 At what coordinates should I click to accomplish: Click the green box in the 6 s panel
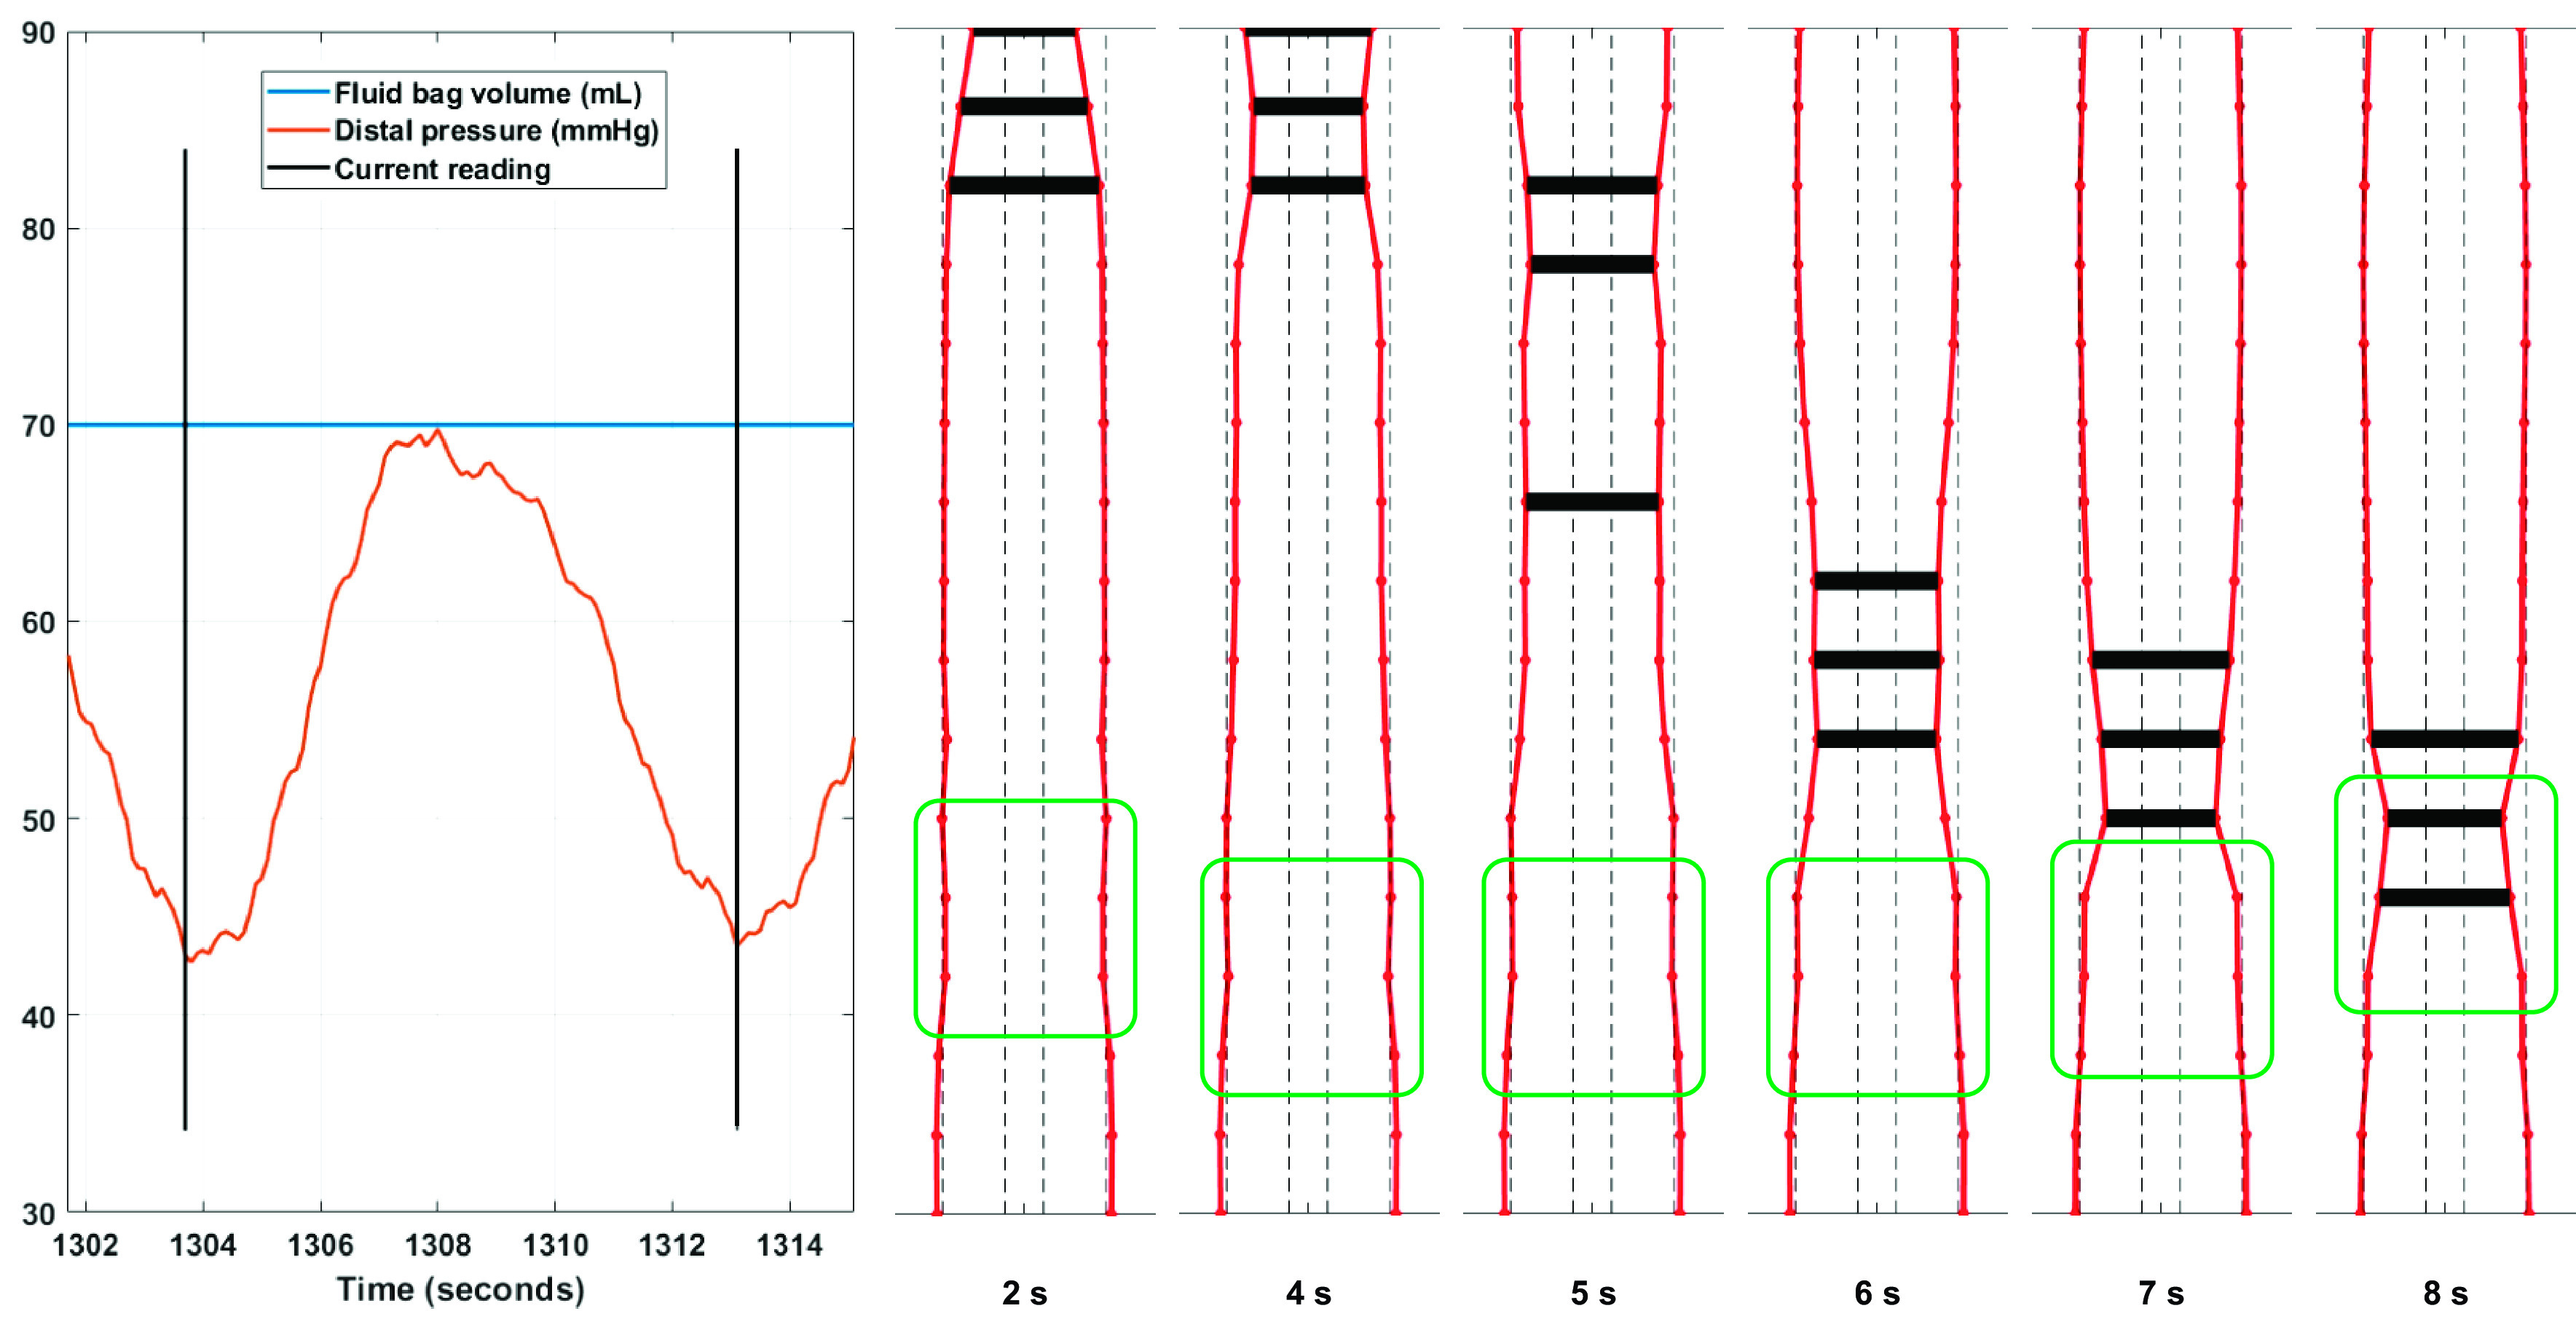[1877, 976]
